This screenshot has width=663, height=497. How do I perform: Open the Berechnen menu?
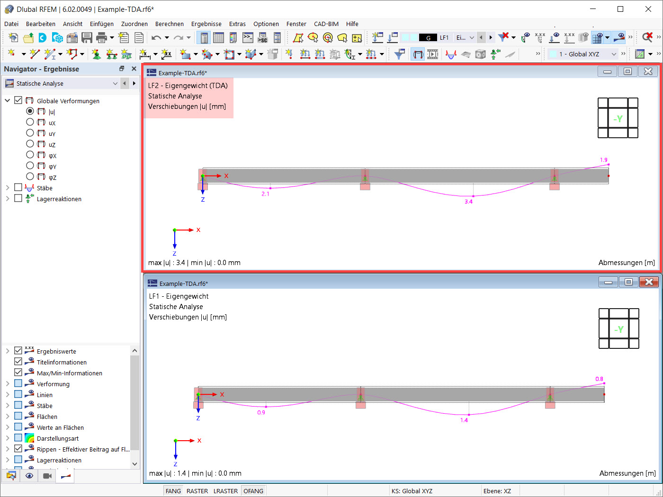coord(170,24)
